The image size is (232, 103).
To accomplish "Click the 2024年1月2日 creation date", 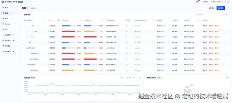I will [188, 65].
